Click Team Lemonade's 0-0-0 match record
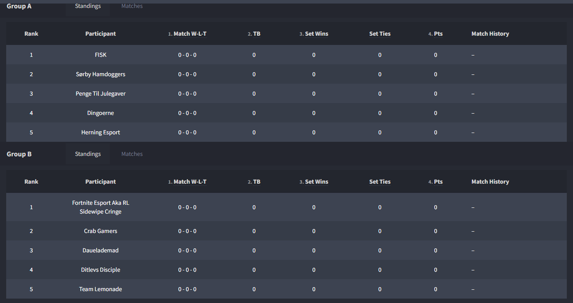Viewport: 573px width, 303px height. (187, 289)
